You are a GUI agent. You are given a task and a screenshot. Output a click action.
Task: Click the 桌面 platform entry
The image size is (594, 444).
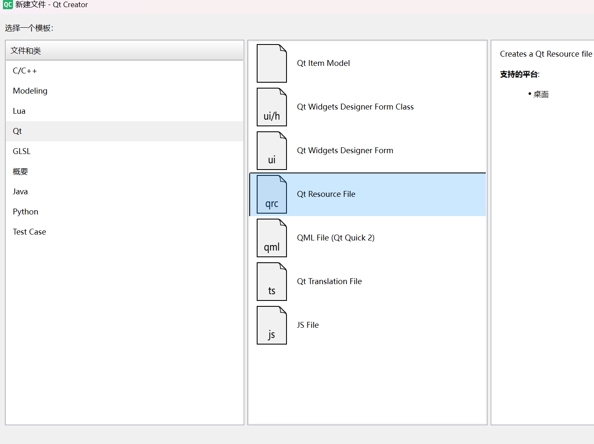click(541, 94)
